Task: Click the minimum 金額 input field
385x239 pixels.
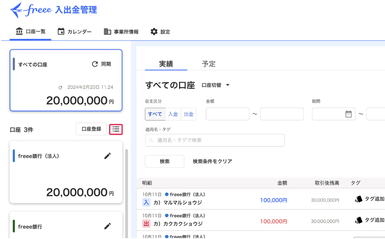Action: pyautogui.click(x=228, y=114)
